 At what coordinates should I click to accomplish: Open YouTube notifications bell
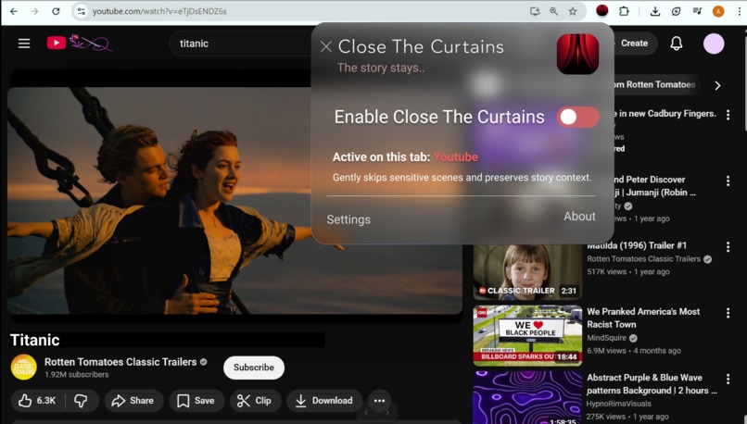(676, 44)
